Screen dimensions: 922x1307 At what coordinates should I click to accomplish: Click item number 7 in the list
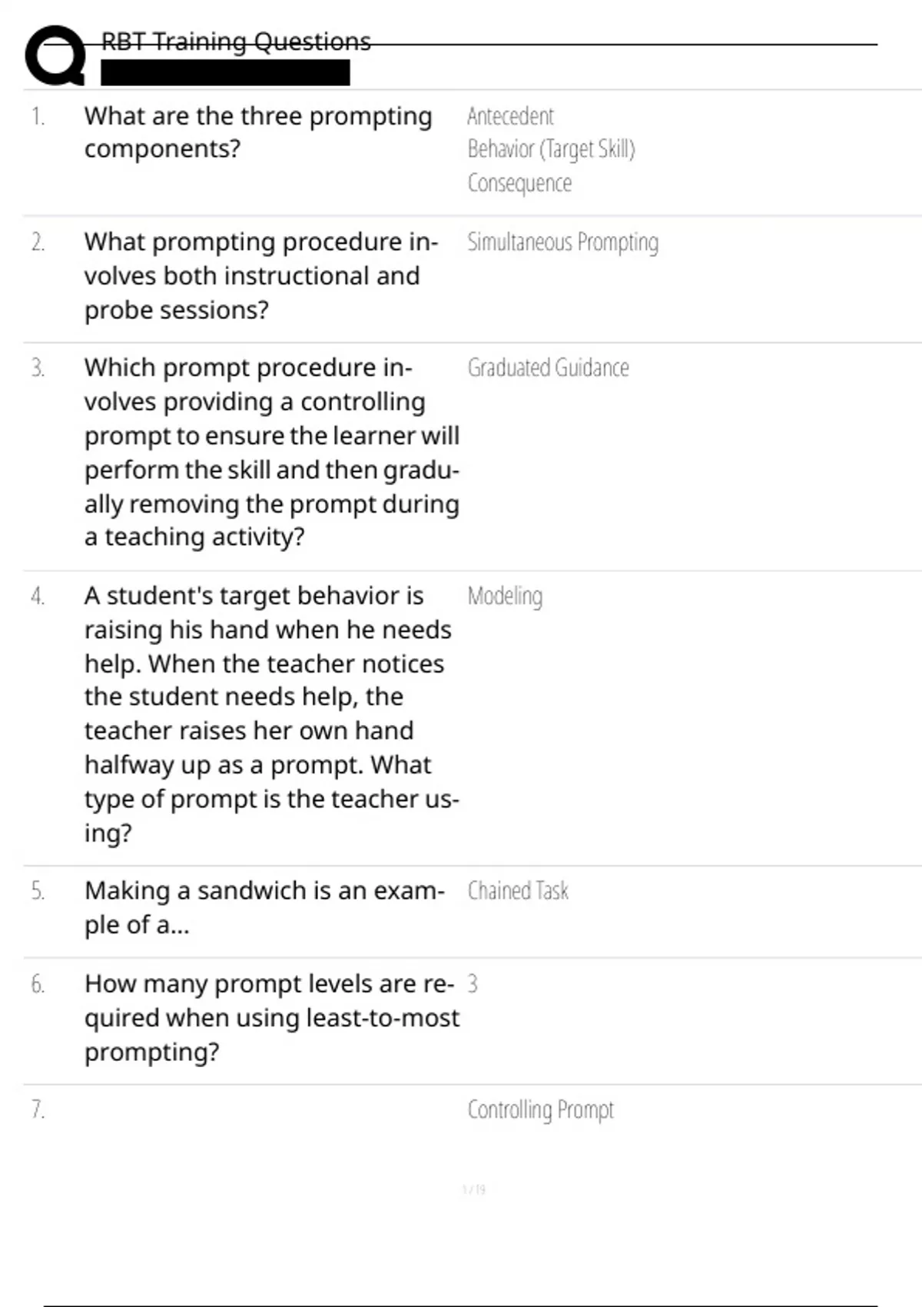coord(38,1110)
